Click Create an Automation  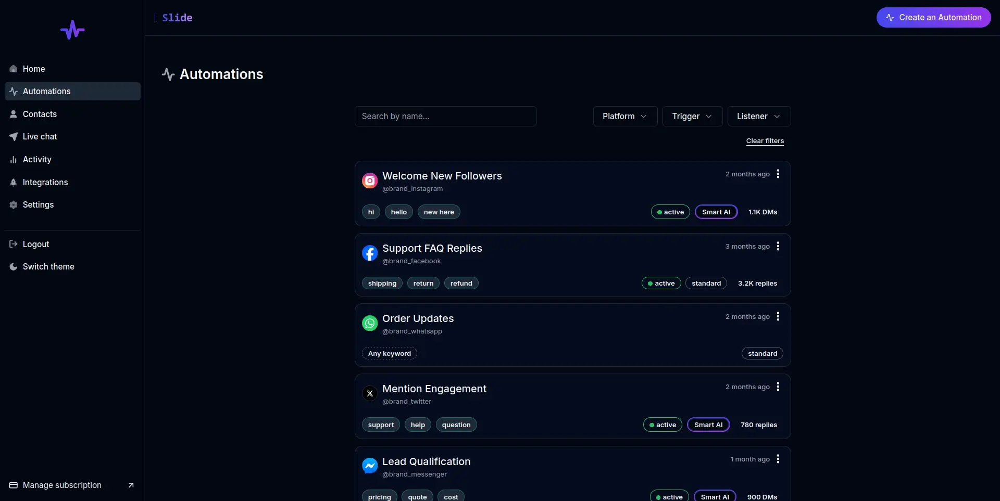coord(933,17)
